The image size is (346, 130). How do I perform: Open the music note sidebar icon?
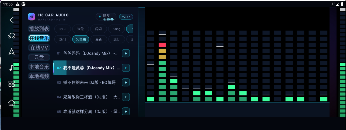pyautogui.click(x=11, y=68)
